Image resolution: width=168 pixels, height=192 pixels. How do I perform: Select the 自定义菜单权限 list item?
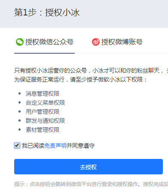point(46,103)
